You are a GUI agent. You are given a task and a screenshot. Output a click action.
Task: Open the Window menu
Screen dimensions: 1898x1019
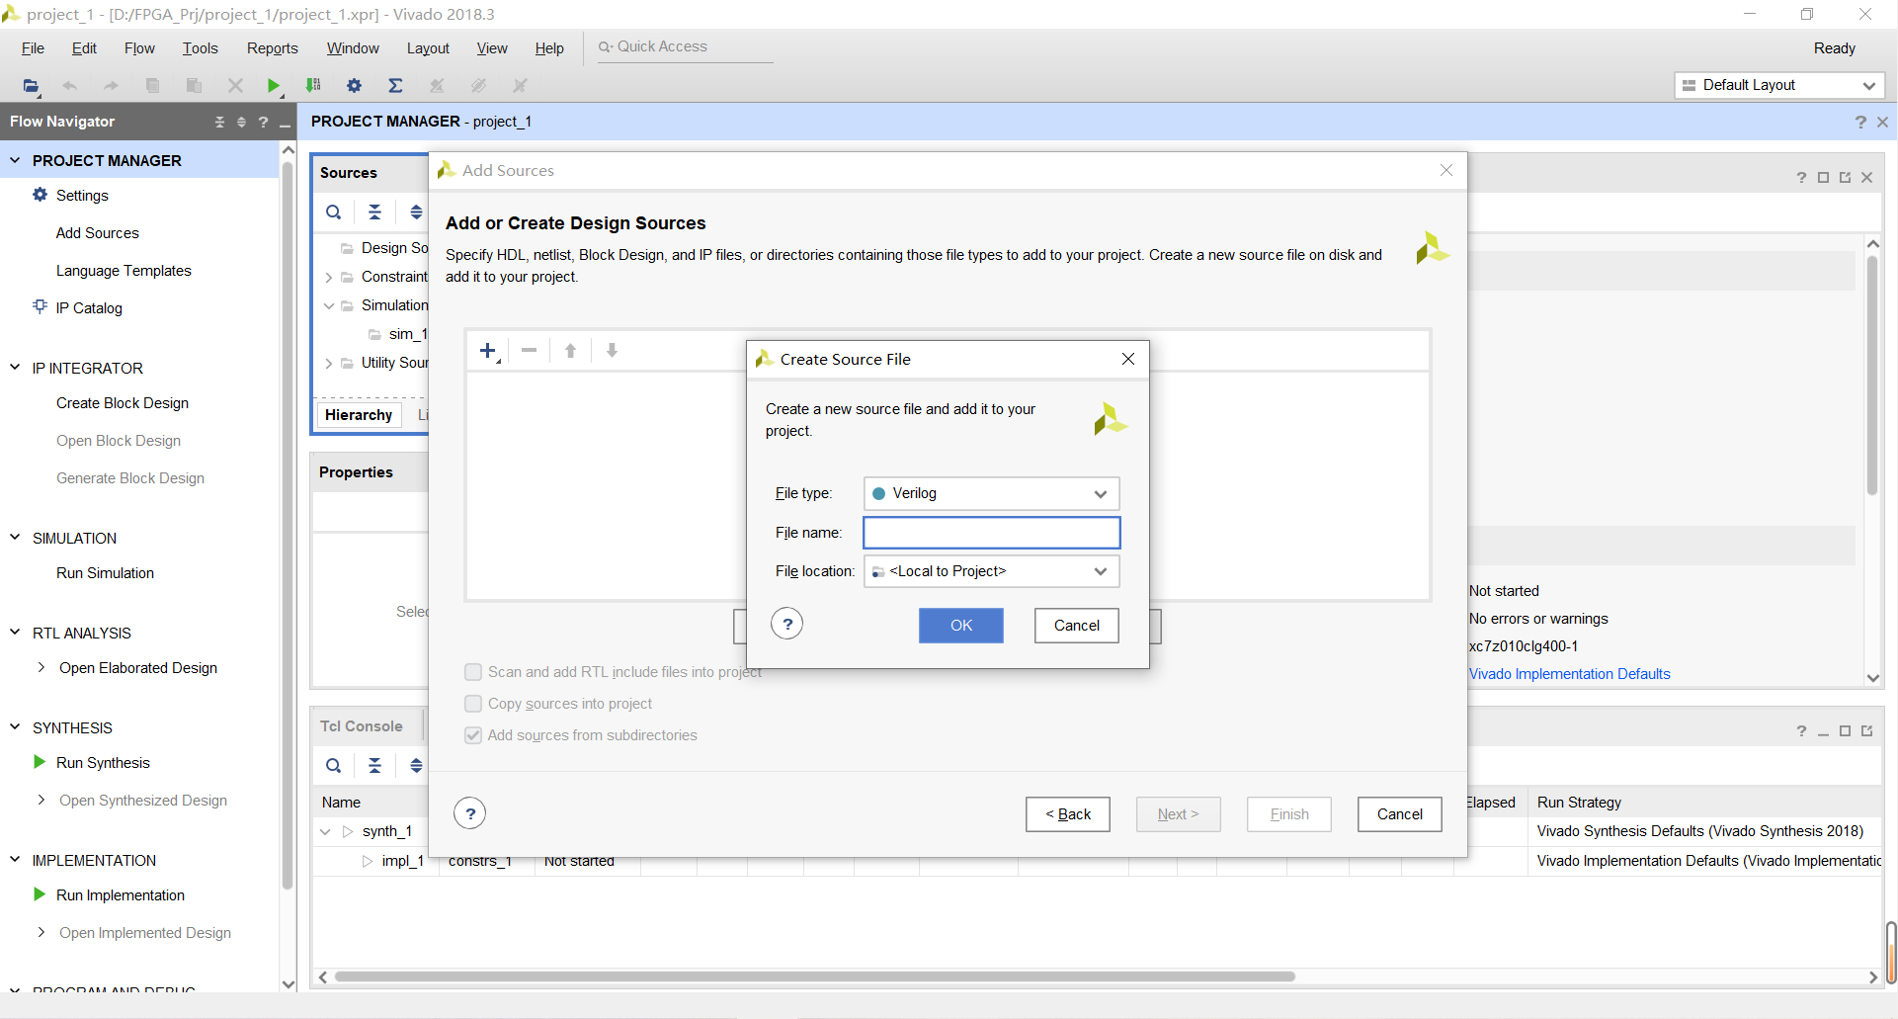click(x=353, y=48)
